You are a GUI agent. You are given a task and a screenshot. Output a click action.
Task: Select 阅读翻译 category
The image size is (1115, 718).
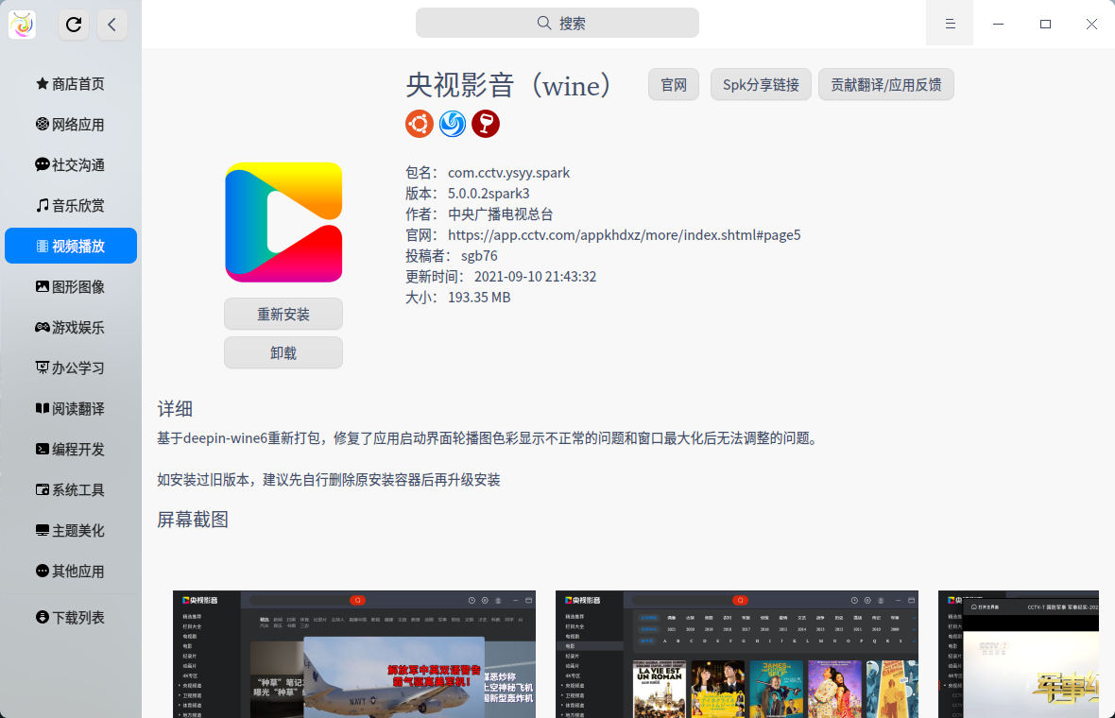click(71, 409)
